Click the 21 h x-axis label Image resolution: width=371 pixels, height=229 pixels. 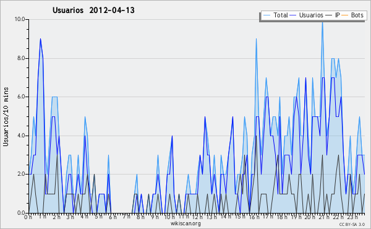[x=324, y=217]
